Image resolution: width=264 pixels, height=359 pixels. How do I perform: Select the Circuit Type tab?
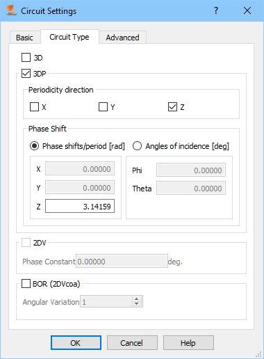click(x=69, y=37)
